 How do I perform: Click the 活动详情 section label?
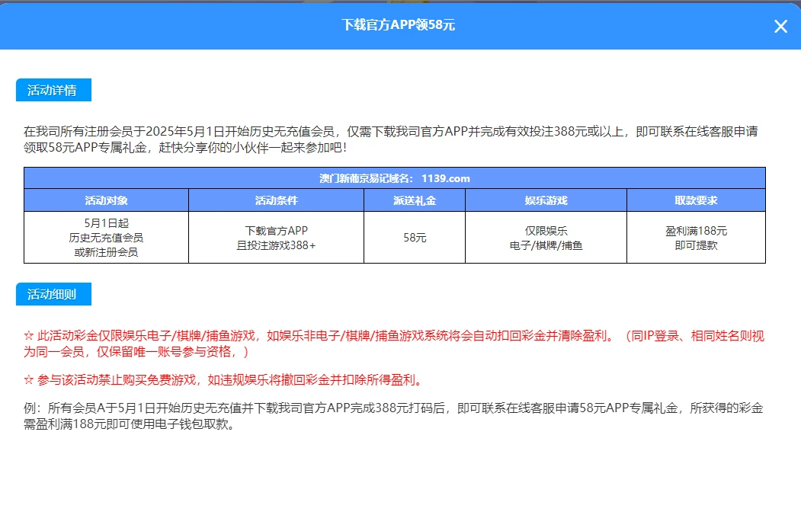(x=54, y=89)
